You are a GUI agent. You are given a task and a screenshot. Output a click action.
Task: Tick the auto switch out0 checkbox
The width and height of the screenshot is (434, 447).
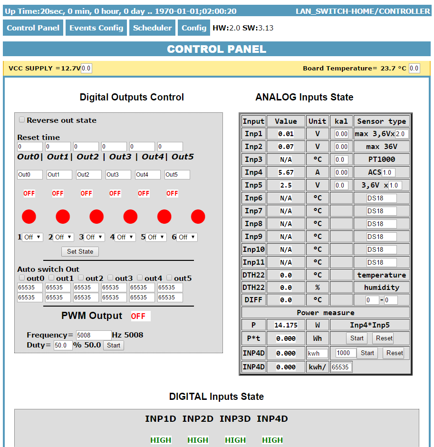pos(22,278)
